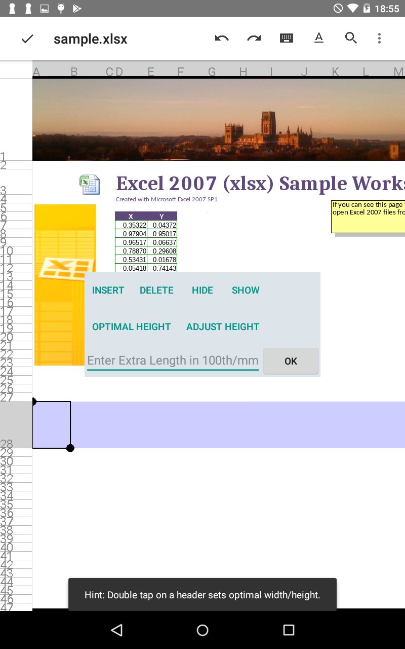The height and width of the screenshot is (649, 405).
Task: Tap the battery icon in the status bar
Action: pos(367,8)
